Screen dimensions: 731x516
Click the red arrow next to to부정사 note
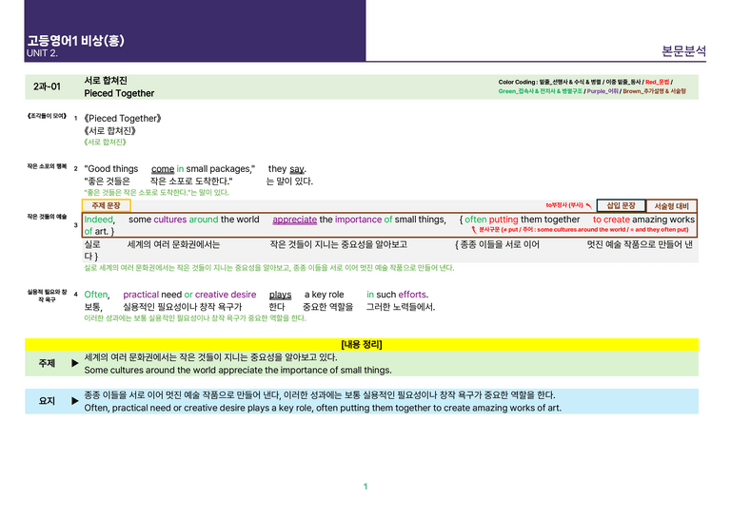[x=589, y=205]
